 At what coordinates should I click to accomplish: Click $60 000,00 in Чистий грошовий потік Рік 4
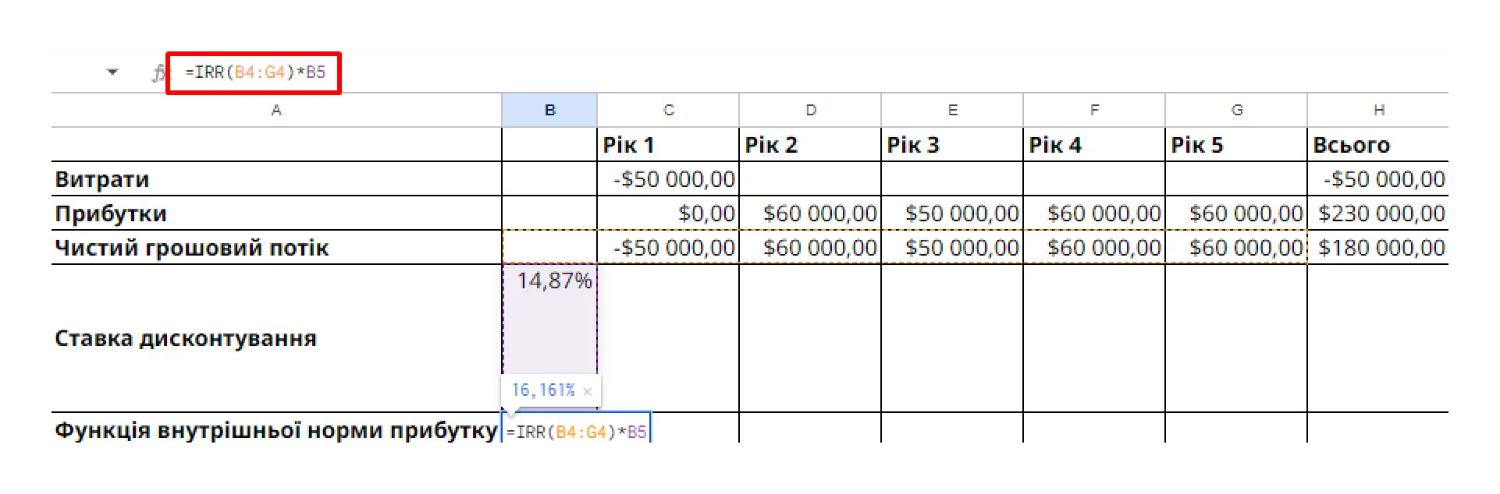pyautogui.click(x=1094, y=248)
